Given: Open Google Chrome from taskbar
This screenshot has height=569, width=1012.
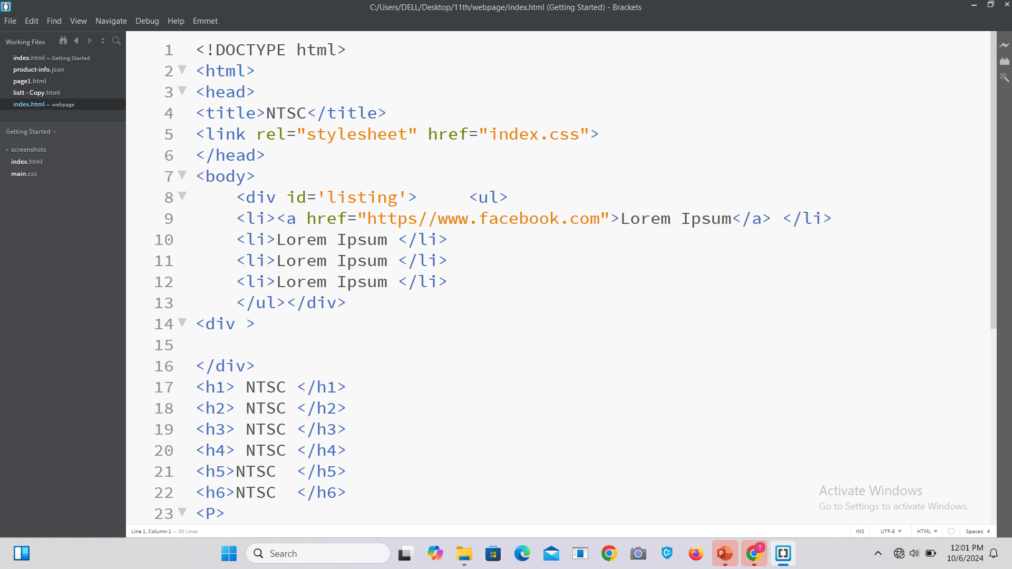Looking at the screenshot, I should click(x=609, y=553).
